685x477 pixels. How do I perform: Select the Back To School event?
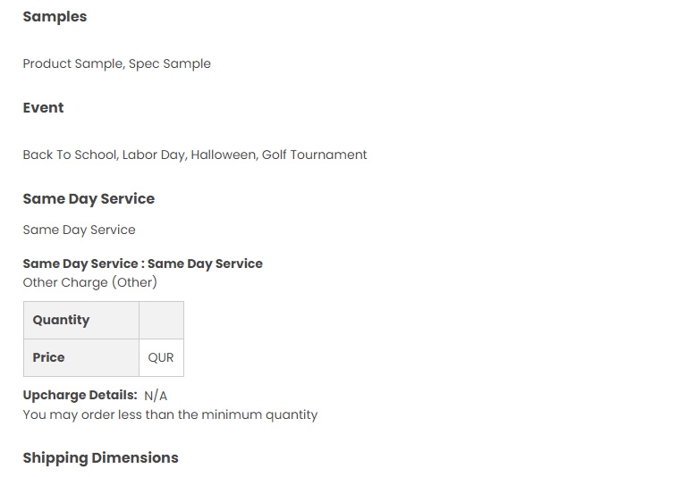click(x=69, y=155)
